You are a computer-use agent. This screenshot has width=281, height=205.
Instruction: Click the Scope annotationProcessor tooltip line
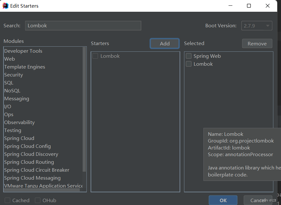[240, 154]
